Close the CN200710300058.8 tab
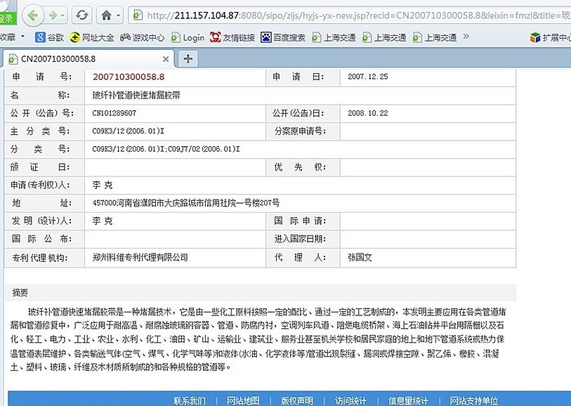The width and height of the screenshot is (571, 406). [166, 59]
